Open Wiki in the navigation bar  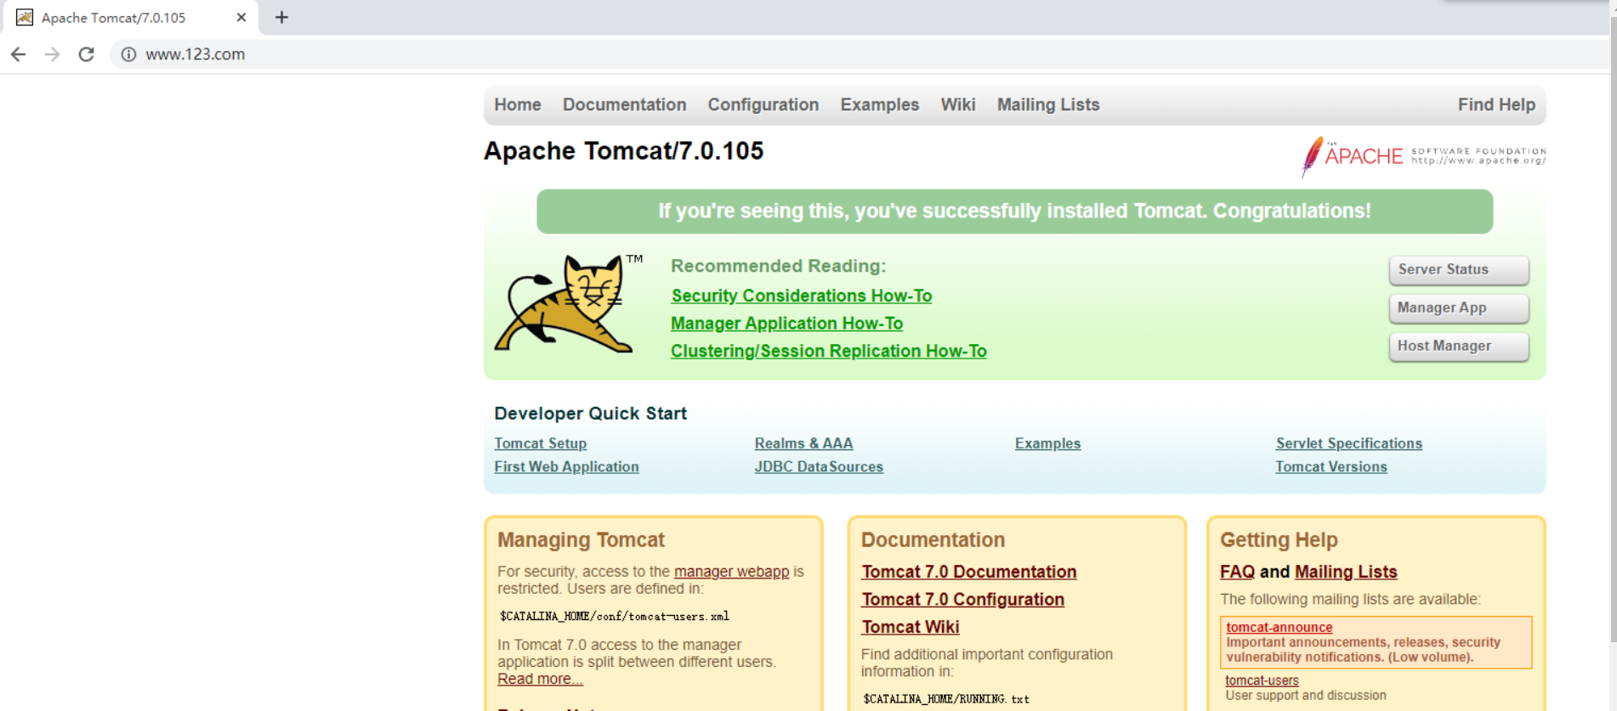point(958,104)
